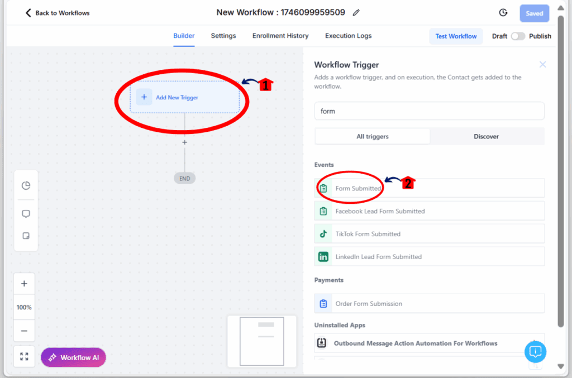Close the Workflow Trigger panel
Viewport: 572px width, 378px height.
click(x=542, y=65)
